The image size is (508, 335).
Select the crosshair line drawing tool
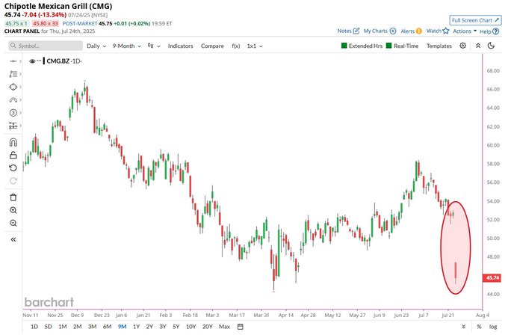(x=13, y=61)
